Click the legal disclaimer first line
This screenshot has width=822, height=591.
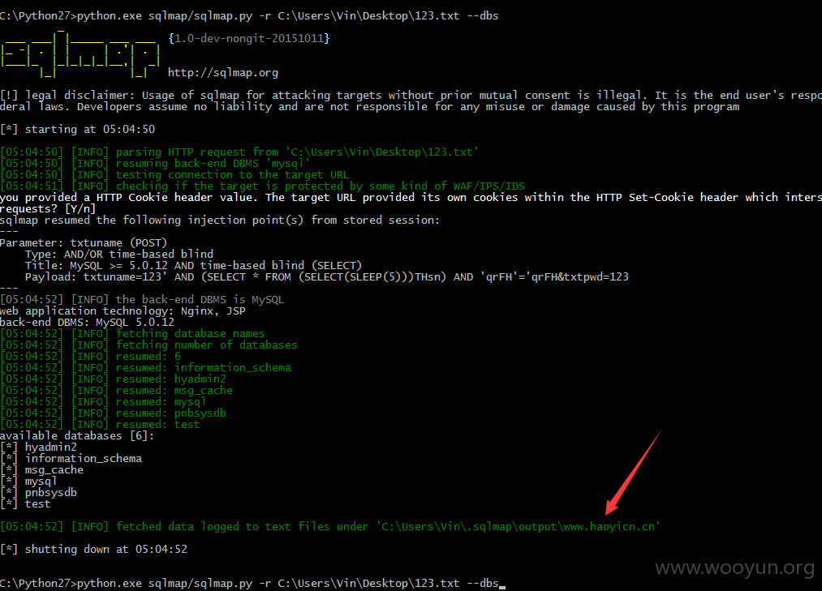coord(411,96)
